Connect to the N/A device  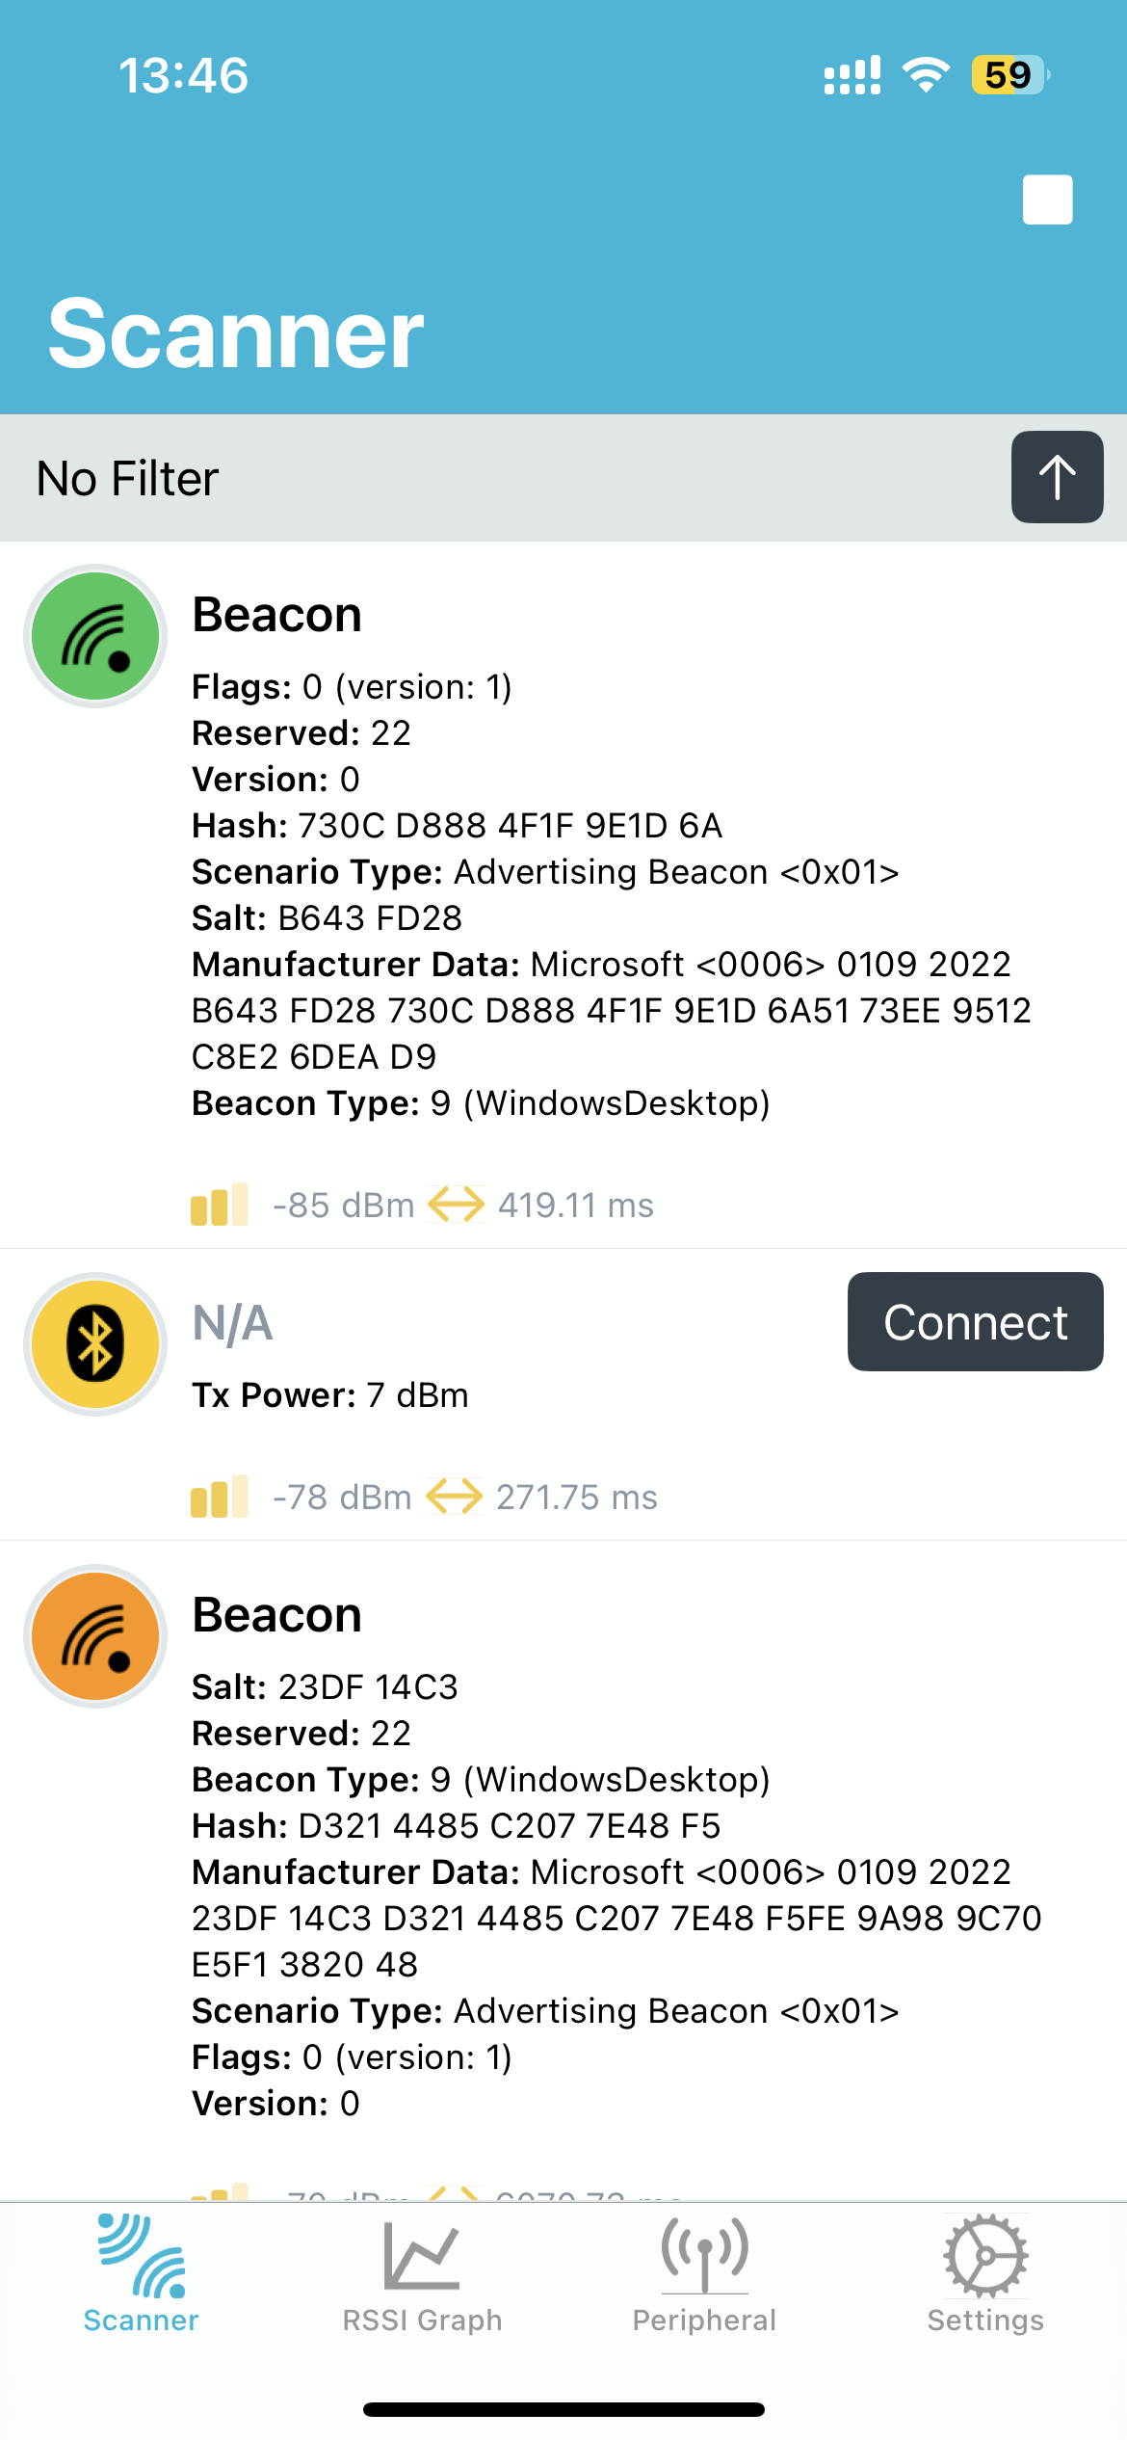click(975, 1321)
